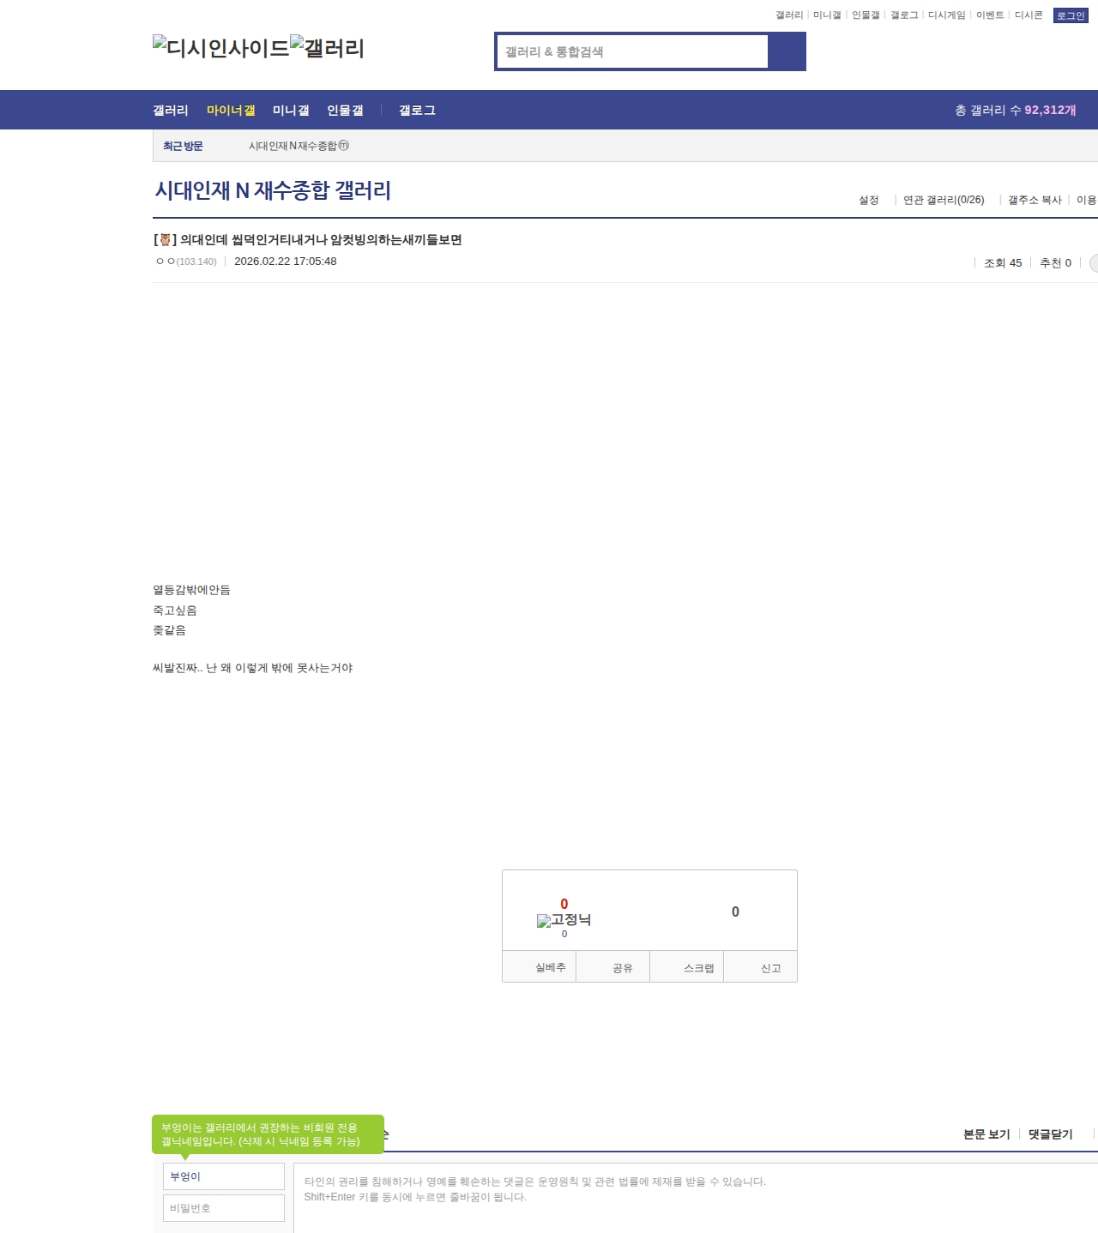Expand 연관 갤러리(0/26) list
The height and width of the screenshot is (1233, 1098).
point(944,200)
